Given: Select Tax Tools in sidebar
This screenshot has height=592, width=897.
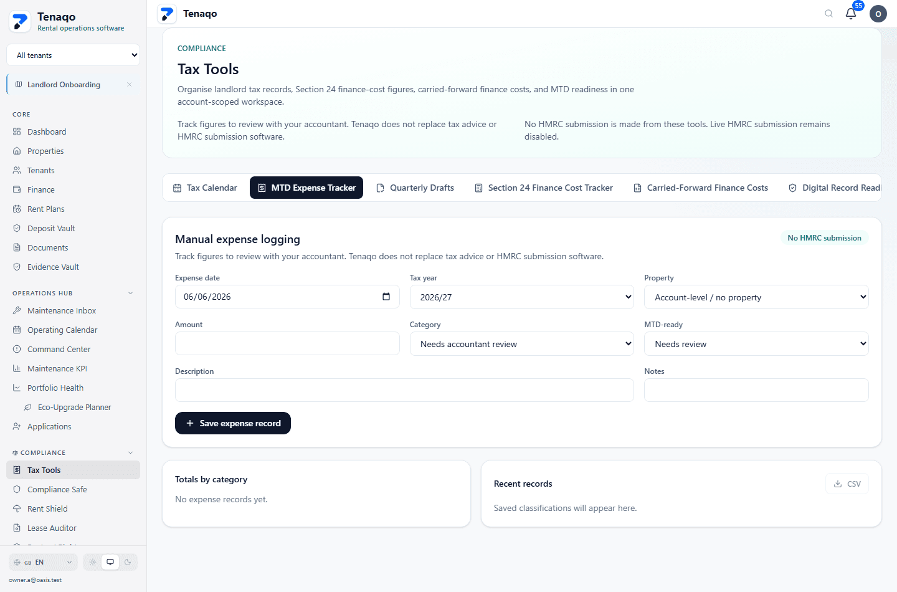Looking at the screenshot, I should pos(74,470).
